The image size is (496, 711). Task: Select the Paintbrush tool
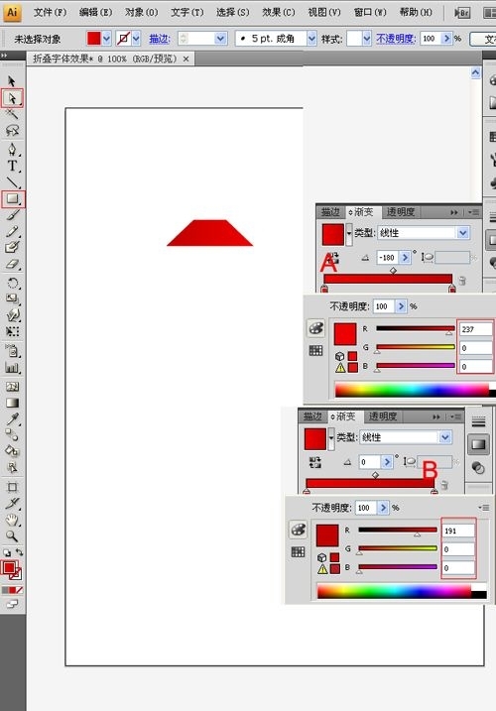(x=12, y=215)
